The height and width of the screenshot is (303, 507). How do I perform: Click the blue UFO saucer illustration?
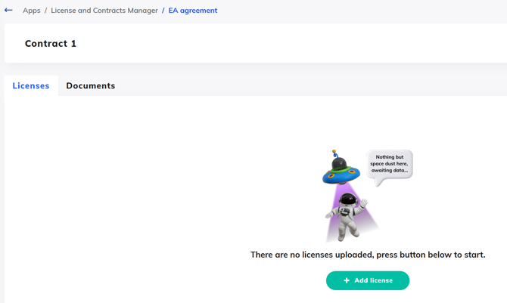tap(341, 175)
